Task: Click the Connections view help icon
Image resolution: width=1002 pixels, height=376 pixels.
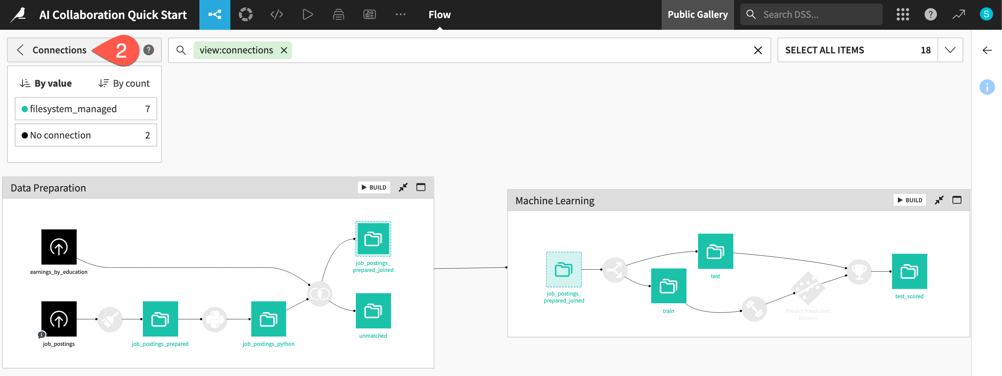Action: (x=149, y=50)
